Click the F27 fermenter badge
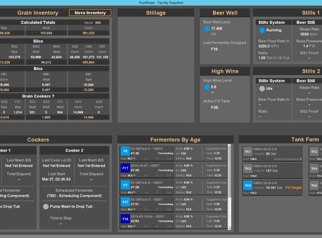322x238 pixels. (125, 201)
